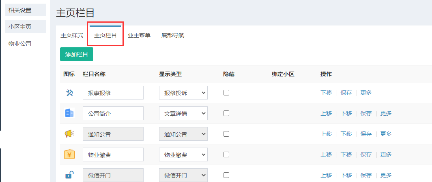Click the megaphone icon for 通知公告
The width and height of the screenshot is (432, 182).
[x=69, y=134]
